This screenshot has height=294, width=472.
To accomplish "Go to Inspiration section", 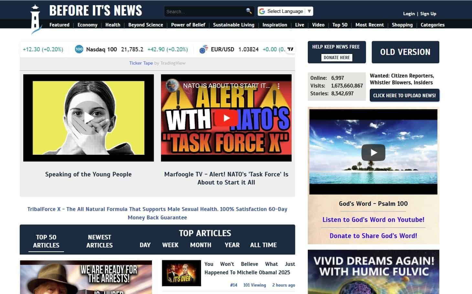I will (275, 25).
